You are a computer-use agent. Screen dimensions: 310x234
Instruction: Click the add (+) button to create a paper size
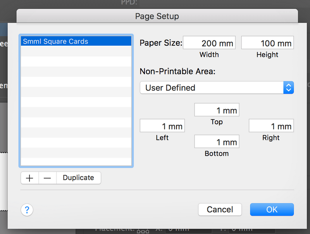[x=29, y=177]
